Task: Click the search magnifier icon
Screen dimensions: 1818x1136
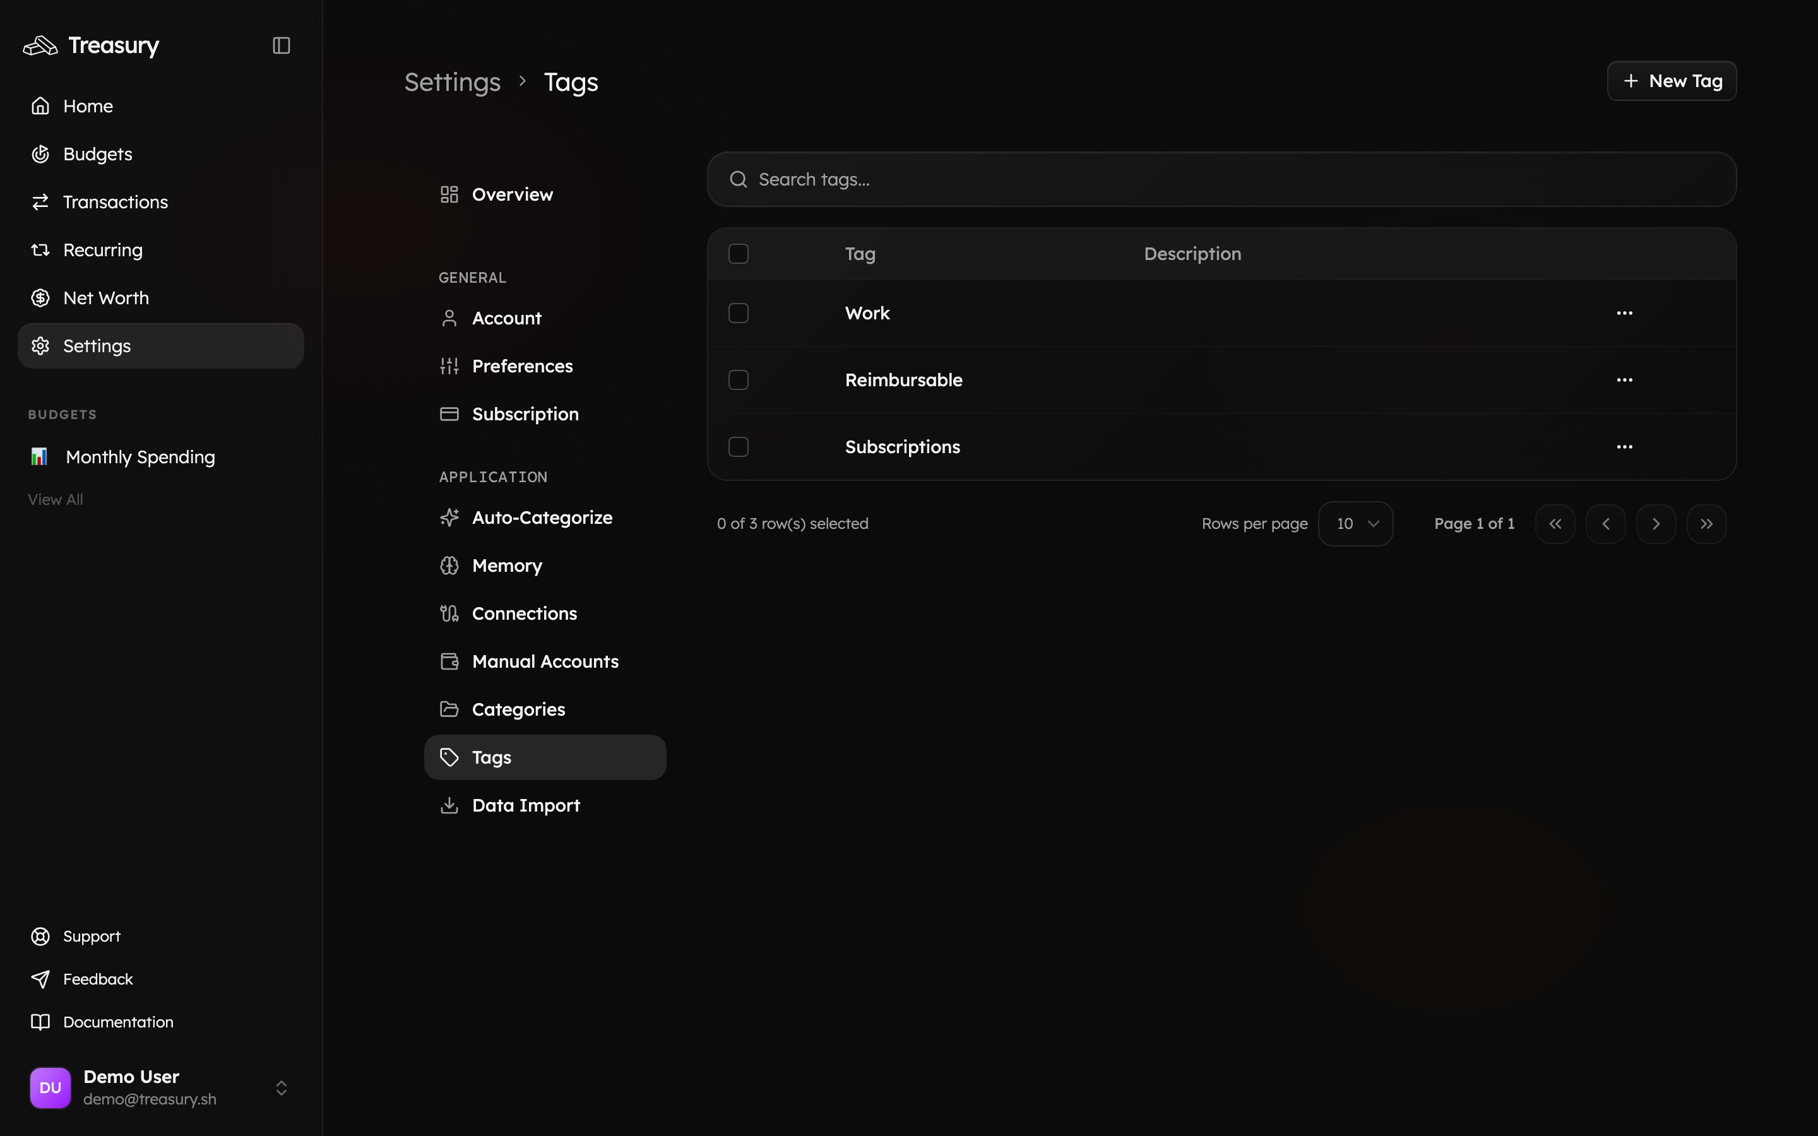Action: (x=739, y=180)
